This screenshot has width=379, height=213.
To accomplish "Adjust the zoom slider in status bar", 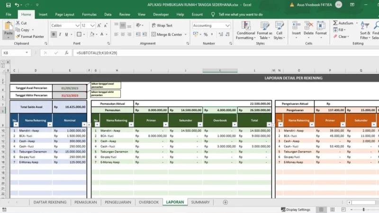I will (x=363, y=209).
